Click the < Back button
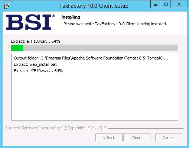Viewport: 189px width, 148px height. pyautogui.click(x=109, y=138)
